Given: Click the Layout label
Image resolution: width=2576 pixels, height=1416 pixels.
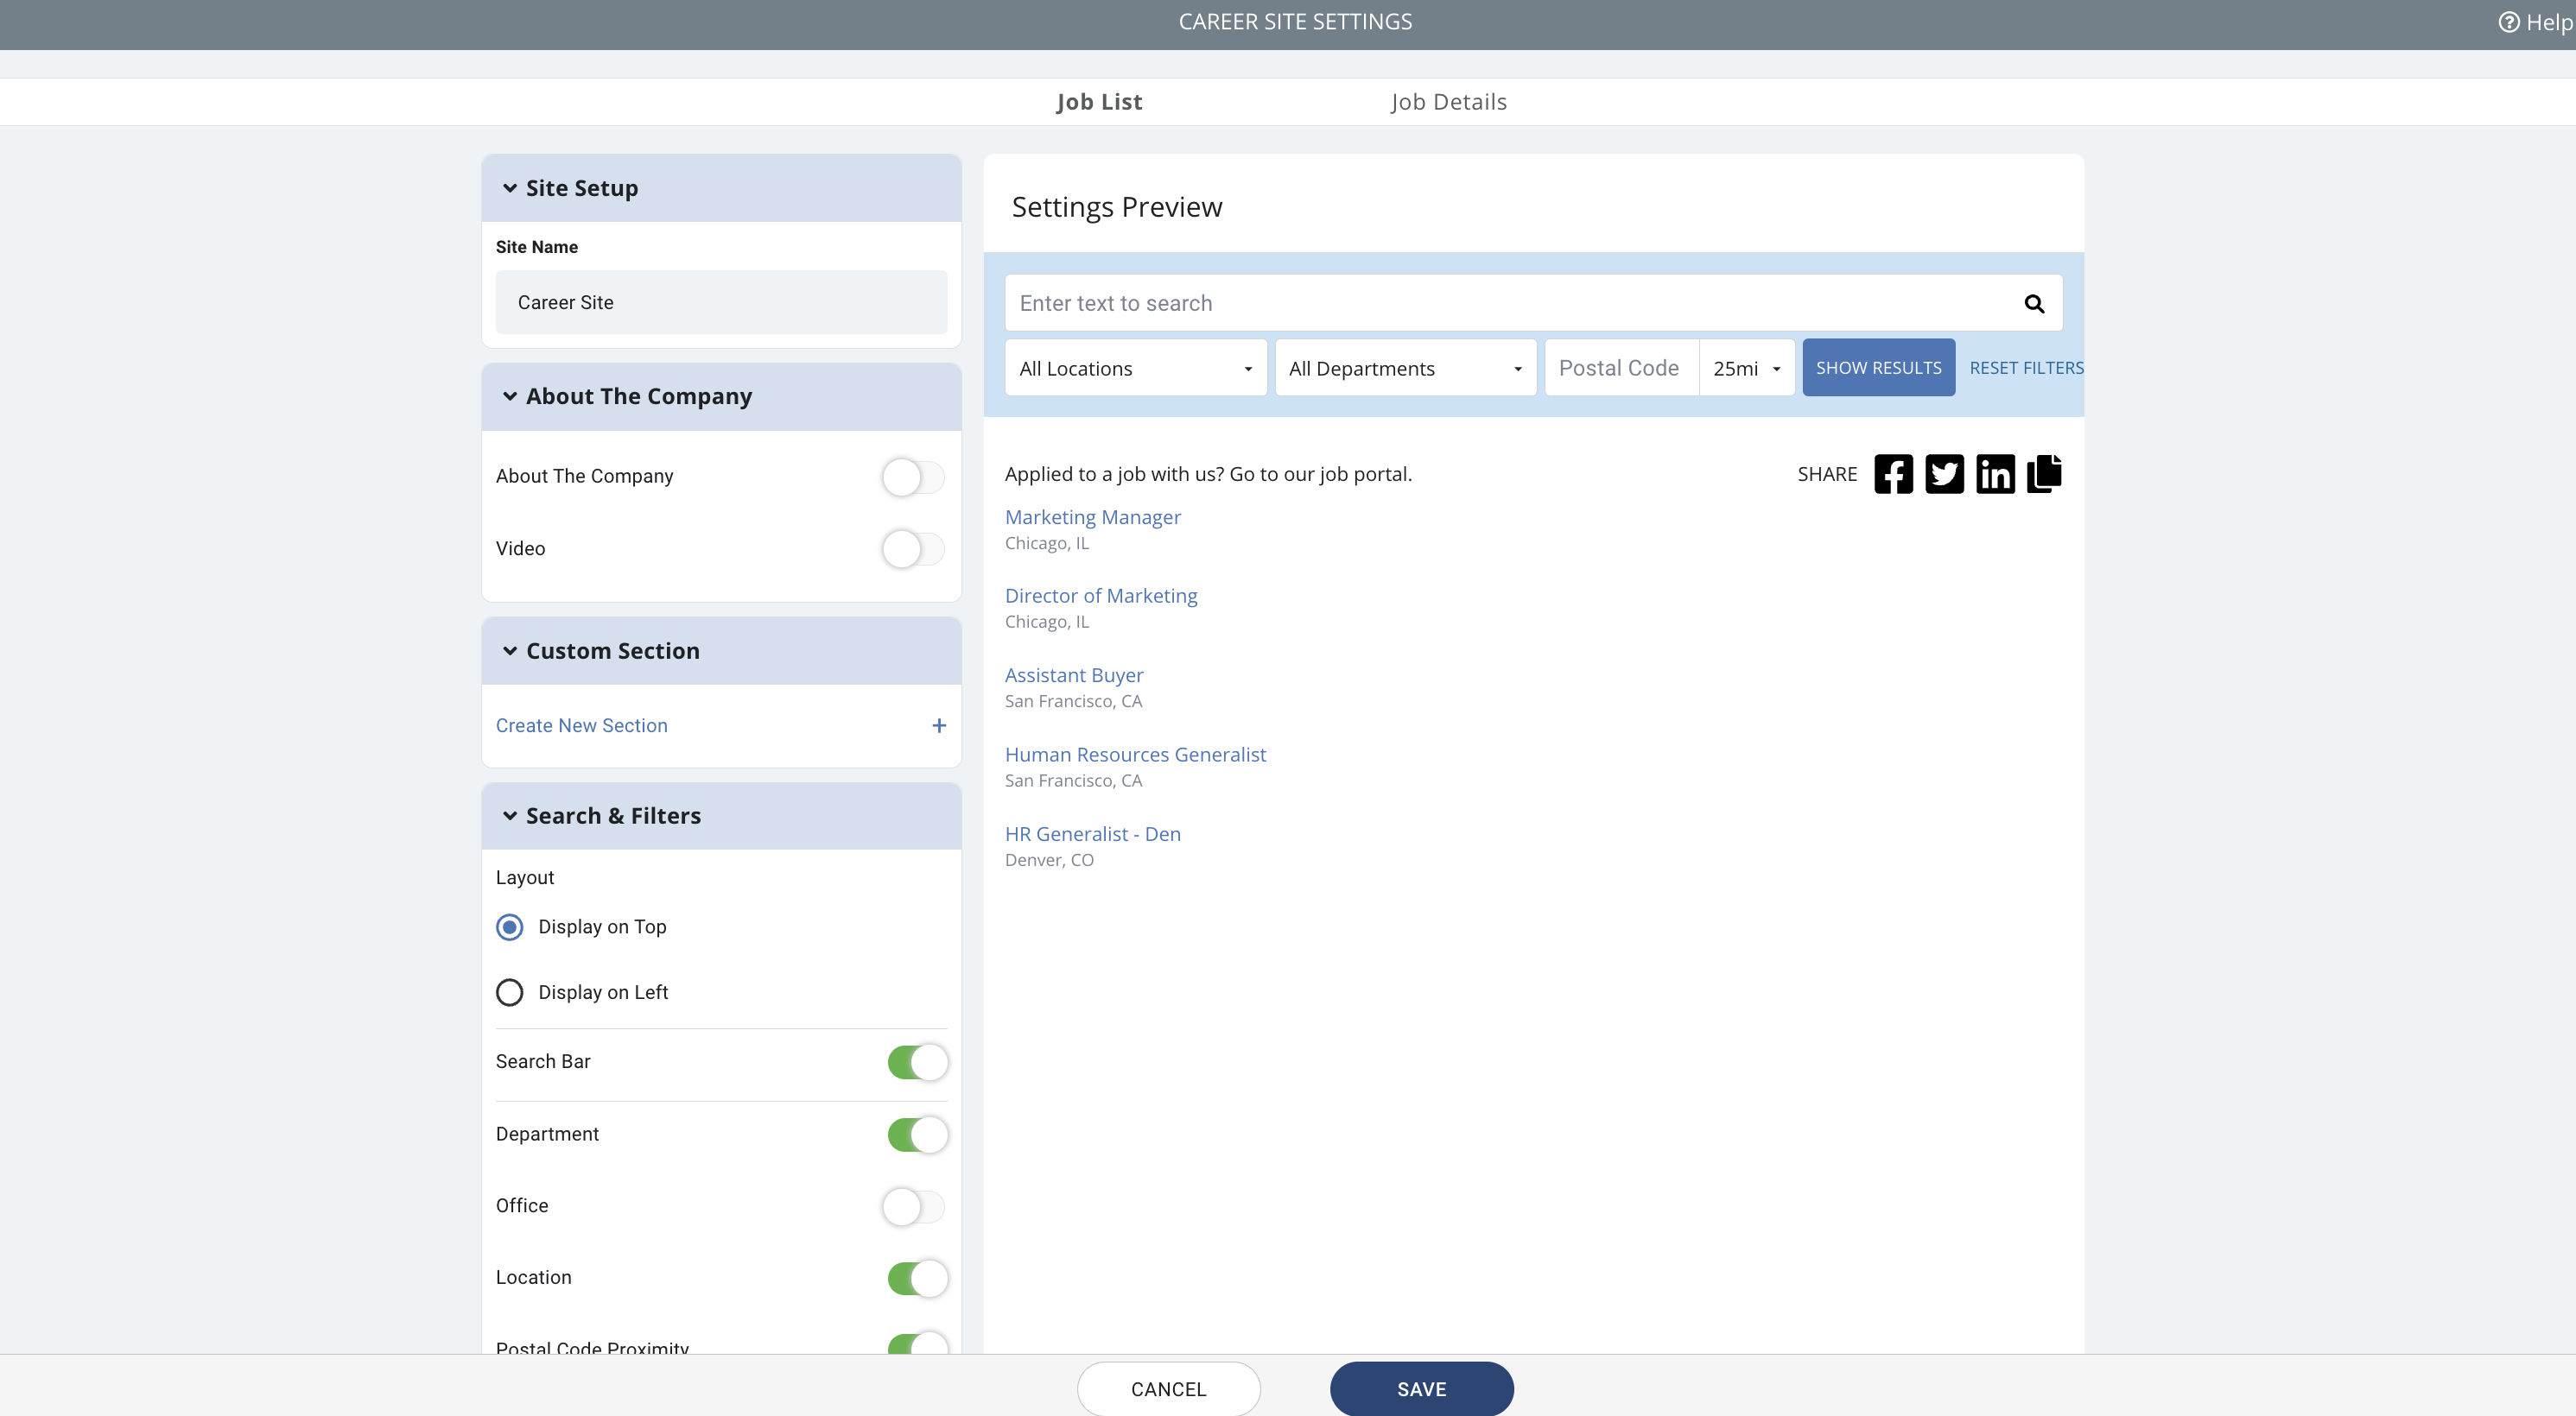Looking at the screenshot, I should 525,877.
